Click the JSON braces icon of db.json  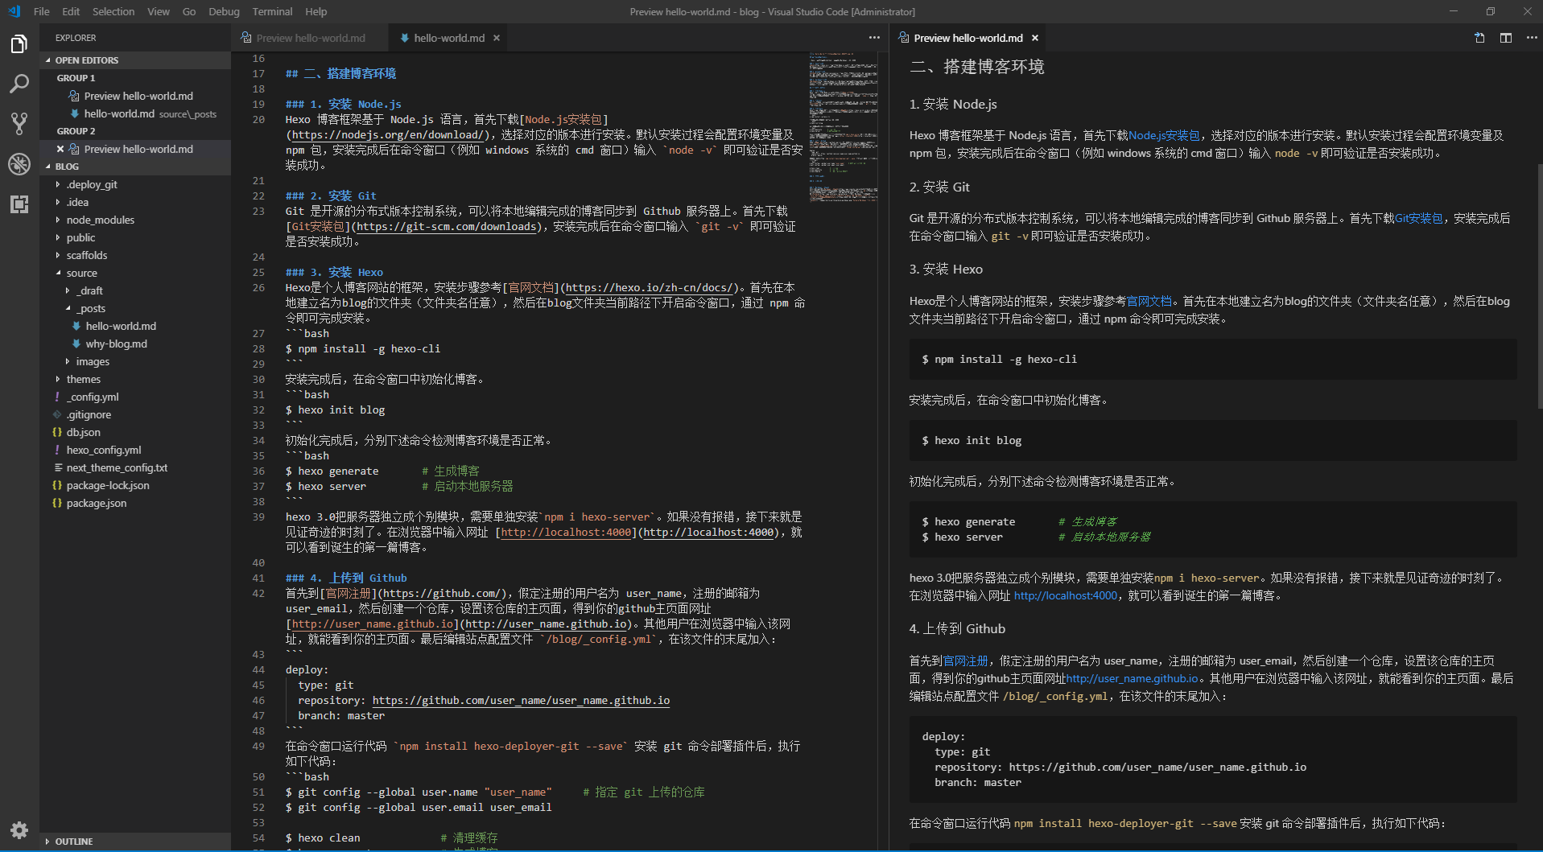click(57, 432)
